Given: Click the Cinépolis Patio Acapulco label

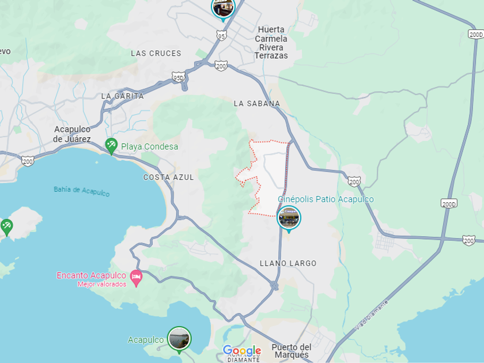Looking at the screenshot, I should point(326,199).
